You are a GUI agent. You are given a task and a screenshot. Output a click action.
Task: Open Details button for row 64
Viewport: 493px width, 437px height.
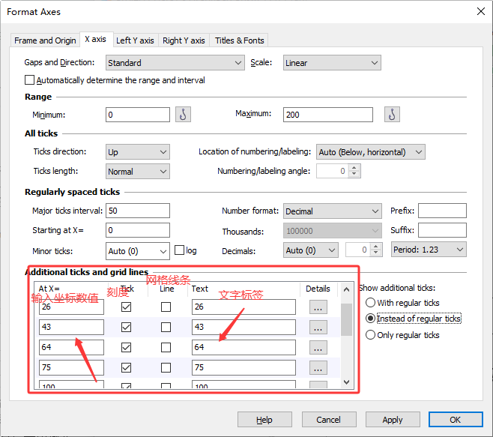point(318,347)
